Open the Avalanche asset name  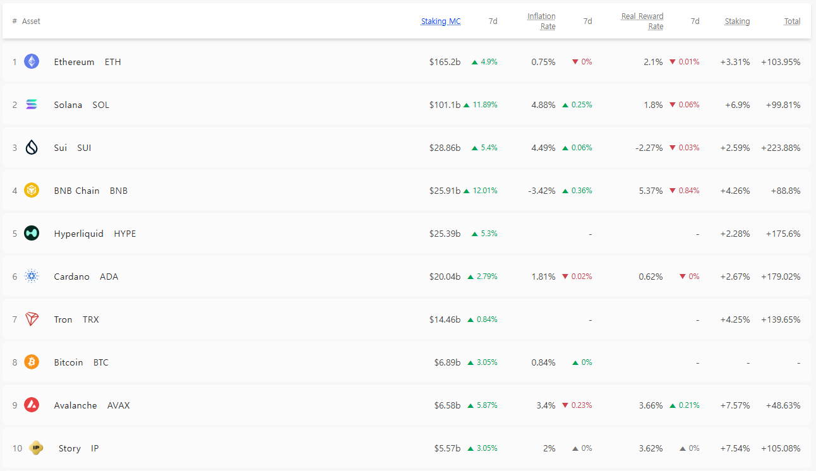[75, 405]
